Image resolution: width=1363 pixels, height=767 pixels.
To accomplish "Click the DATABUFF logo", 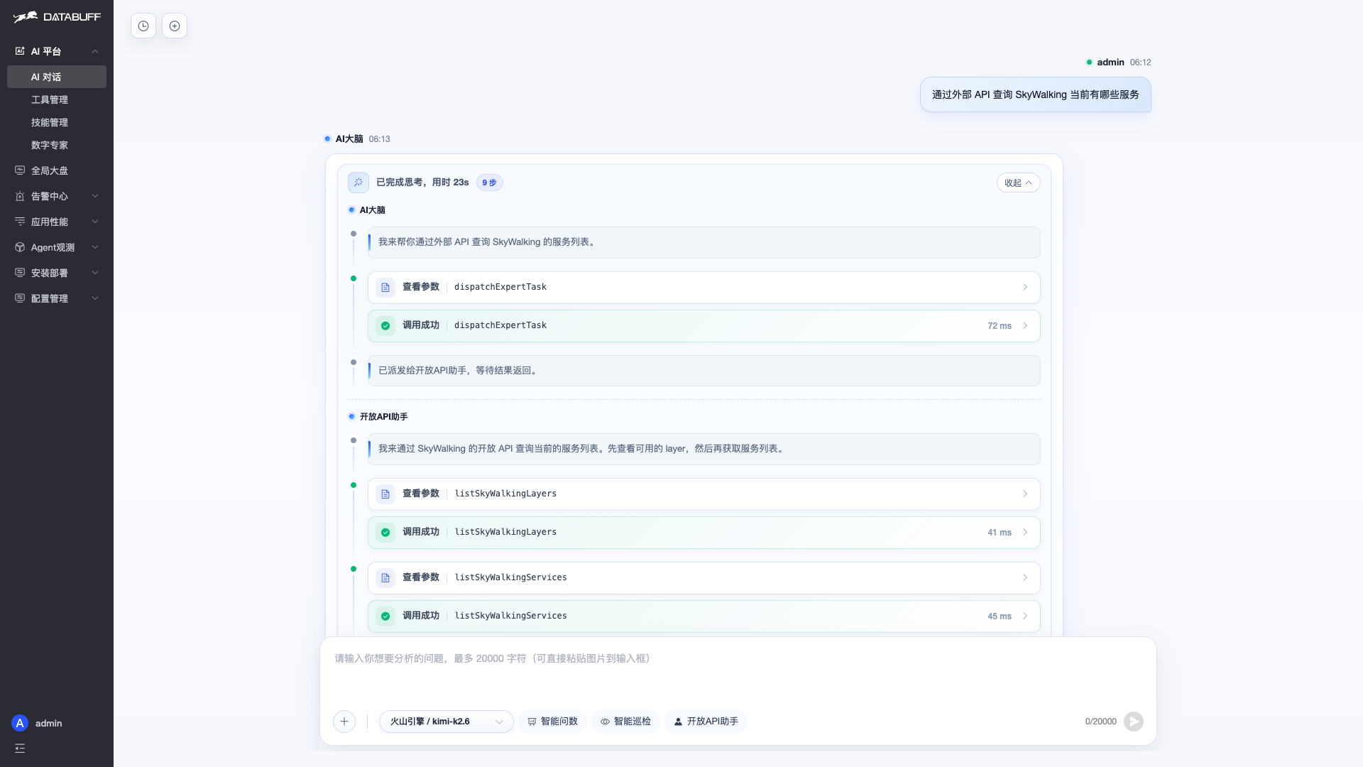I will point(57,17).
